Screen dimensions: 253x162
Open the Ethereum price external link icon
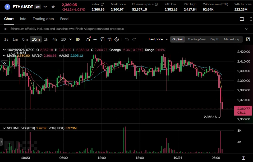(156, 4)
